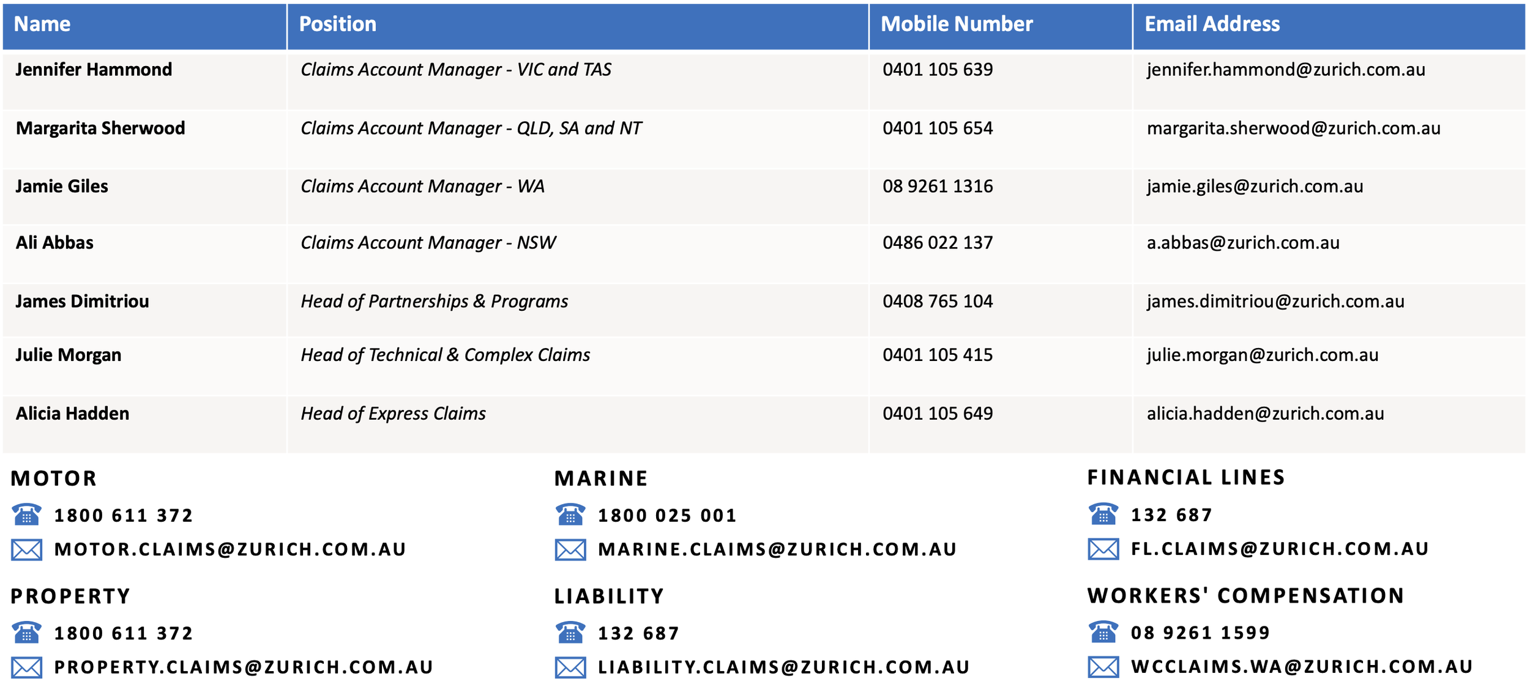1530x687 pixels.
Task: Open property.claims@zurich.com.au email link
Action: (x=244, y=667)
